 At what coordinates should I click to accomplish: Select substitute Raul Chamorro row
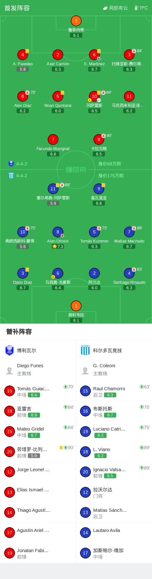[114, 391]
